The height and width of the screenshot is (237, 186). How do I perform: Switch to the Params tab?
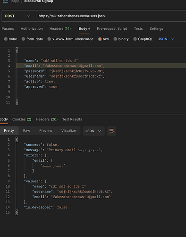point(8,28)
